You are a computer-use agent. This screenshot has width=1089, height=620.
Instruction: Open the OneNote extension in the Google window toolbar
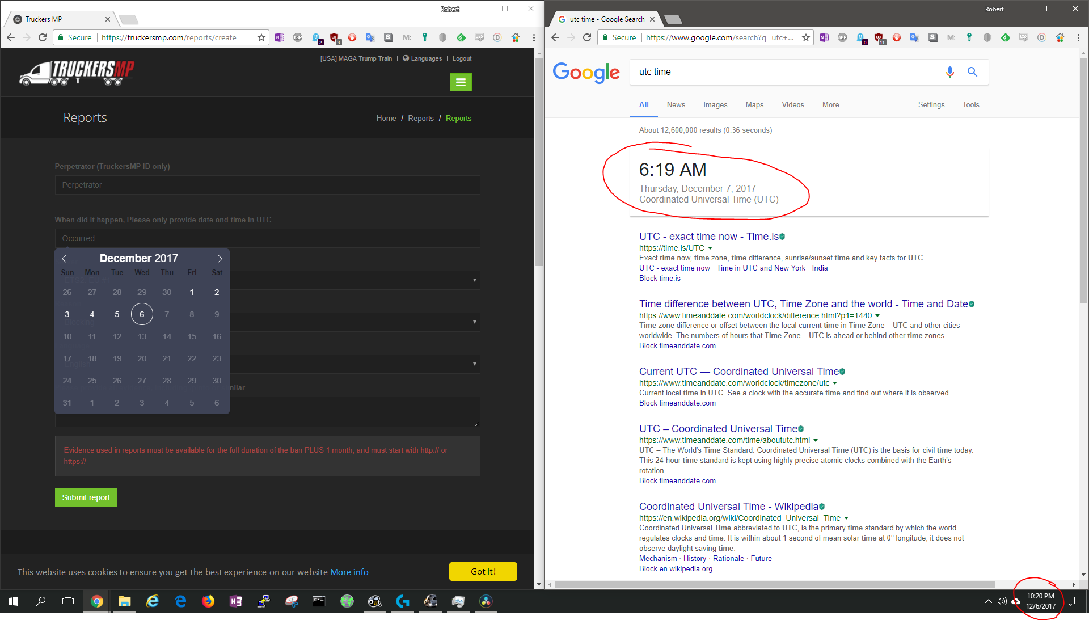[x=824, y=37]
